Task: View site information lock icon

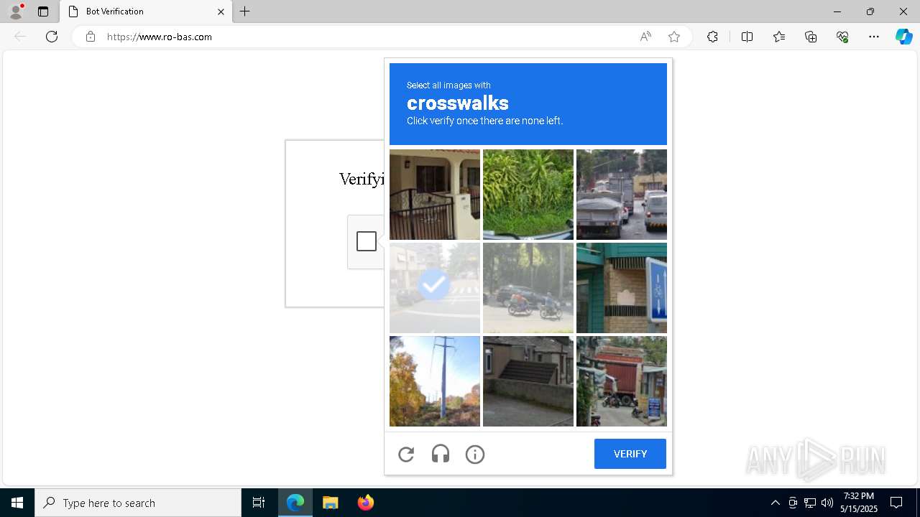Action: (91, 37)
